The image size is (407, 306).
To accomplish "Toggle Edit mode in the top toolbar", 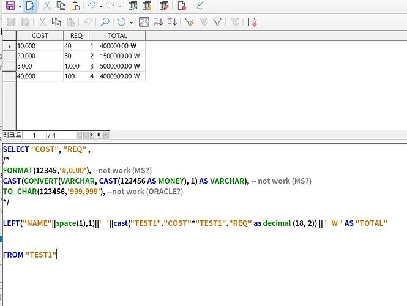I will pos(30,6).
